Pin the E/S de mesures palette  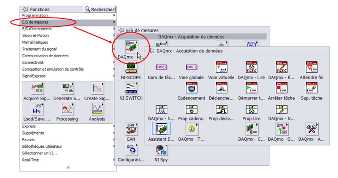[121, 30]
